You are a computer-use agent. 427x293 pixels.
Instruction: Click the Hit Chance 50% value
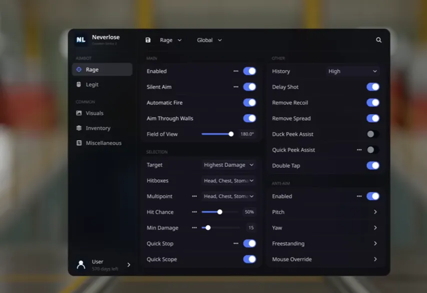point(249,212)
